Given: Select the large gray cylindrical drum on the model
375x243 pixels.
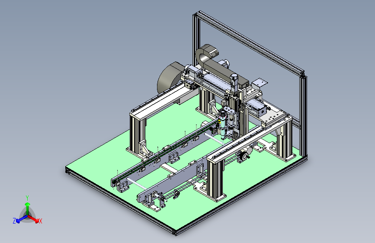Looking at the screenshot, I should tap(169, 78).
